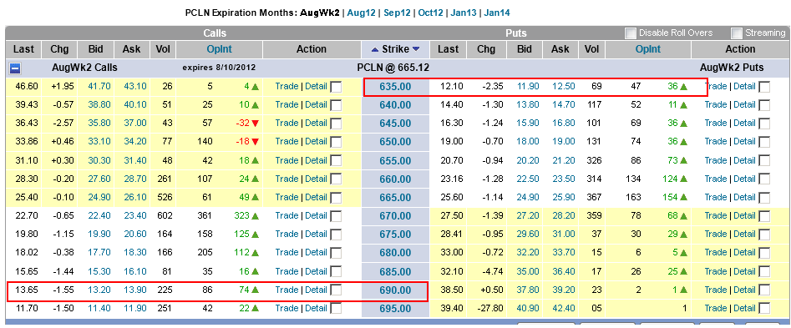791x328 pixels.
Task: Switch to Oct12 expiration month
Action: click(430, 13)
